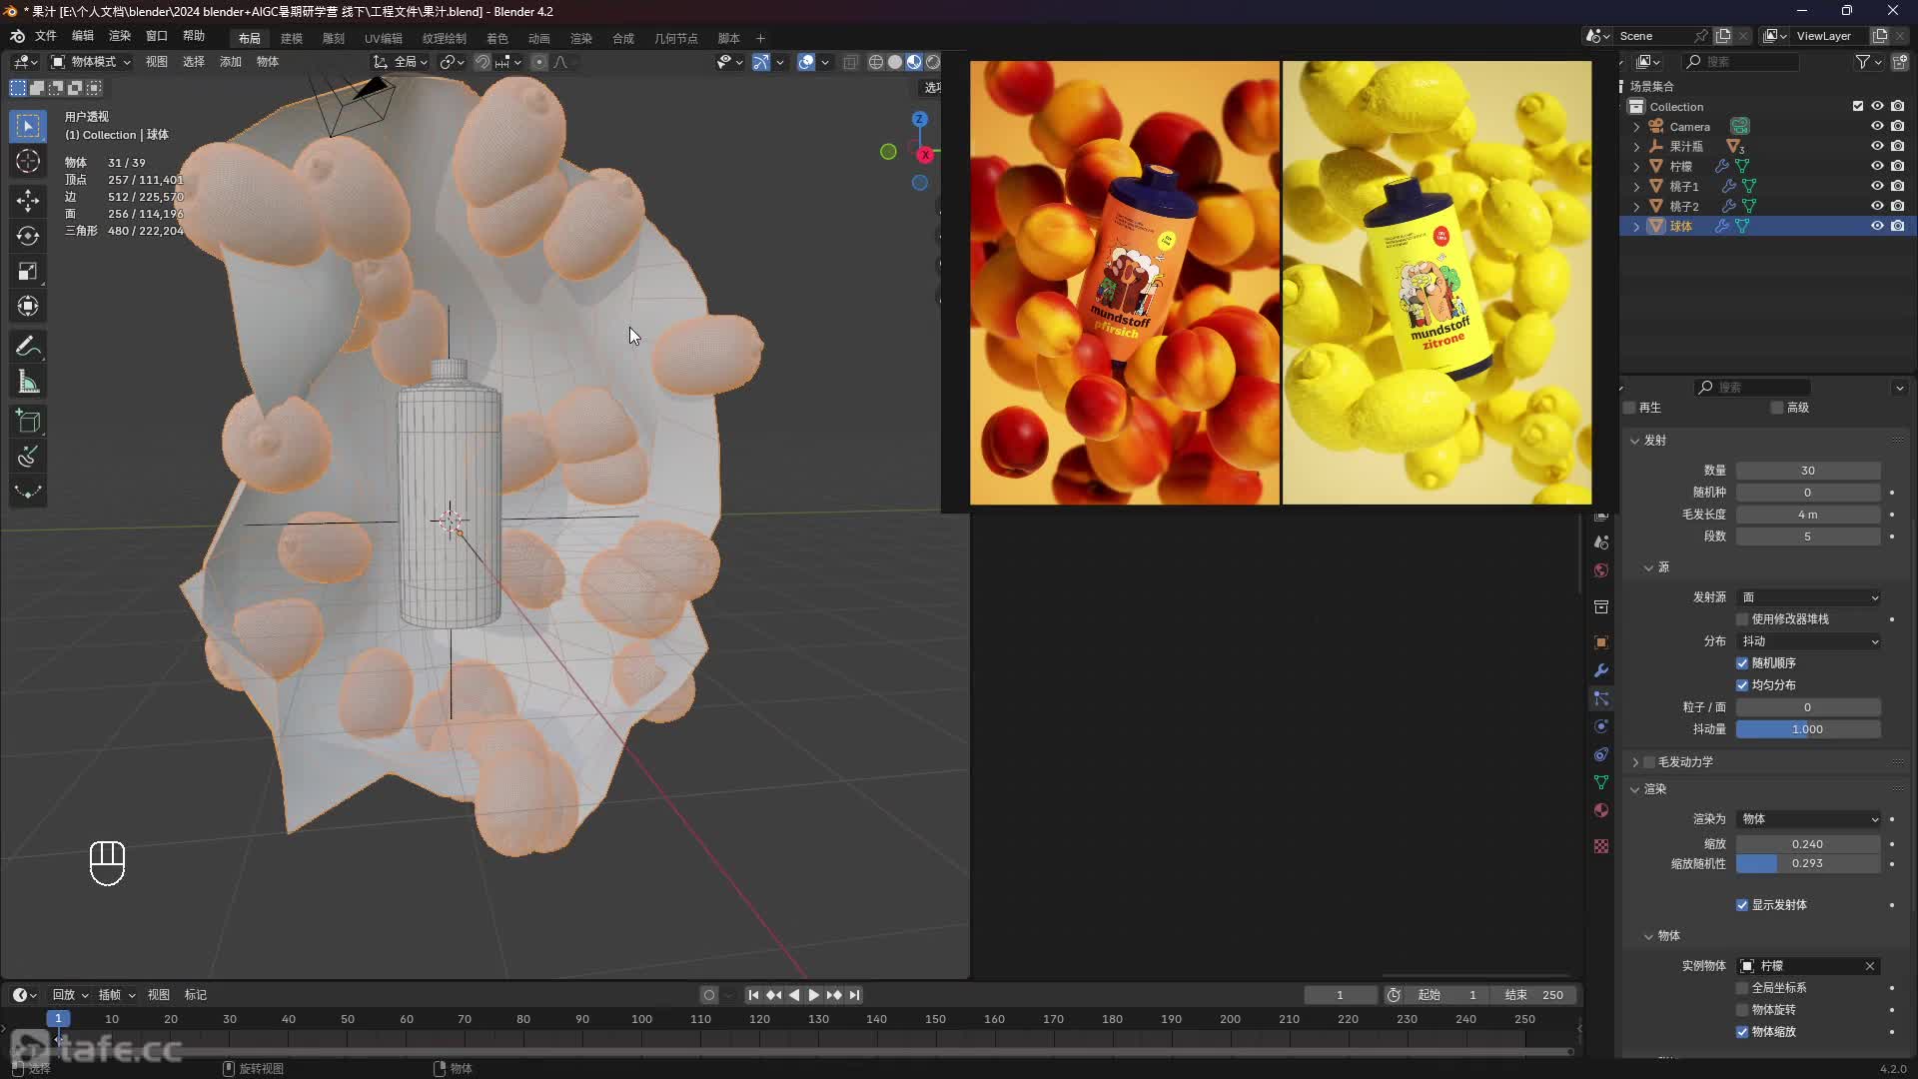Open the Physics properties tab
The image size is (1918, 1079).
coord(1601,726)
